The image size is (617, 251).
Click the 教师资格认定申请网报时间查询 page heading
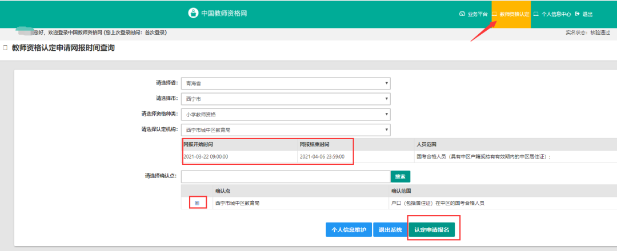[x=63, y=48]
